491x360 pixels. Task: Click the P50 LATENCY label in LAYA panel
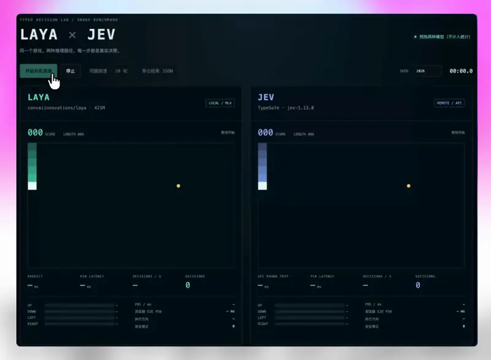(92, 277)
